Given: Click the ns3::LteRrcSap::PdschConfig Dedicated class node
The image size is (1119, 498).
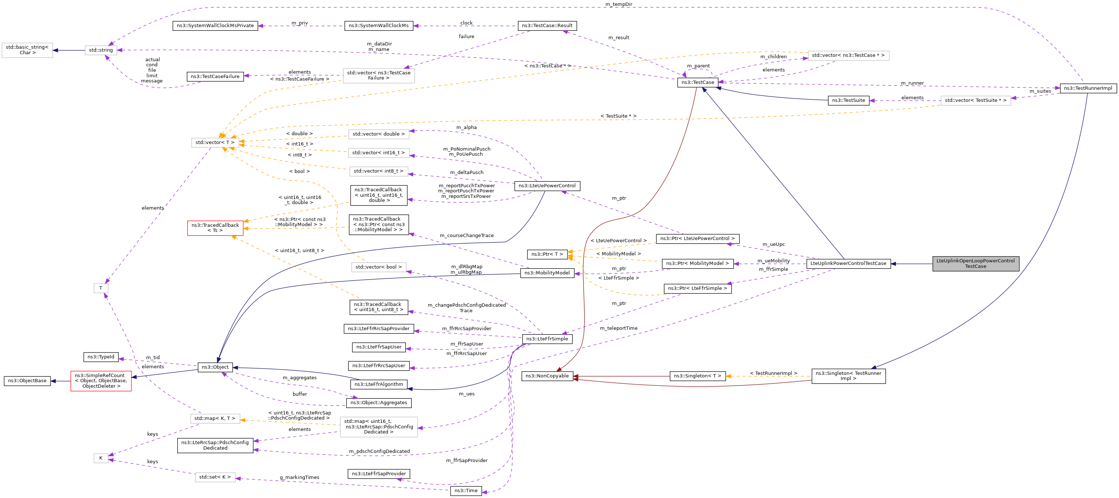Looking at the screenshot, I should coord(215,446).
